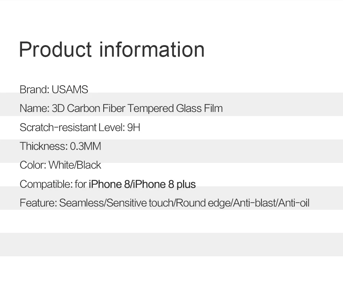The image size is (343, 304).
Task: Click 3D Carbon Fiber Tempered Glass Film text
Action: click(x=137, y=108)
